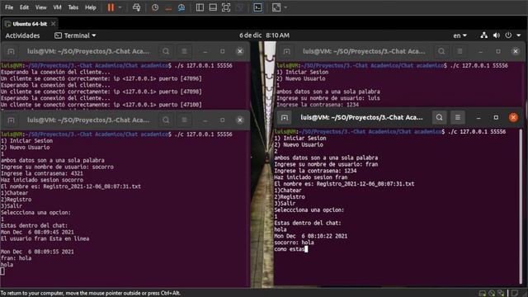Click the hard disk status icon
528x297 pixels.
pos(483,293)
